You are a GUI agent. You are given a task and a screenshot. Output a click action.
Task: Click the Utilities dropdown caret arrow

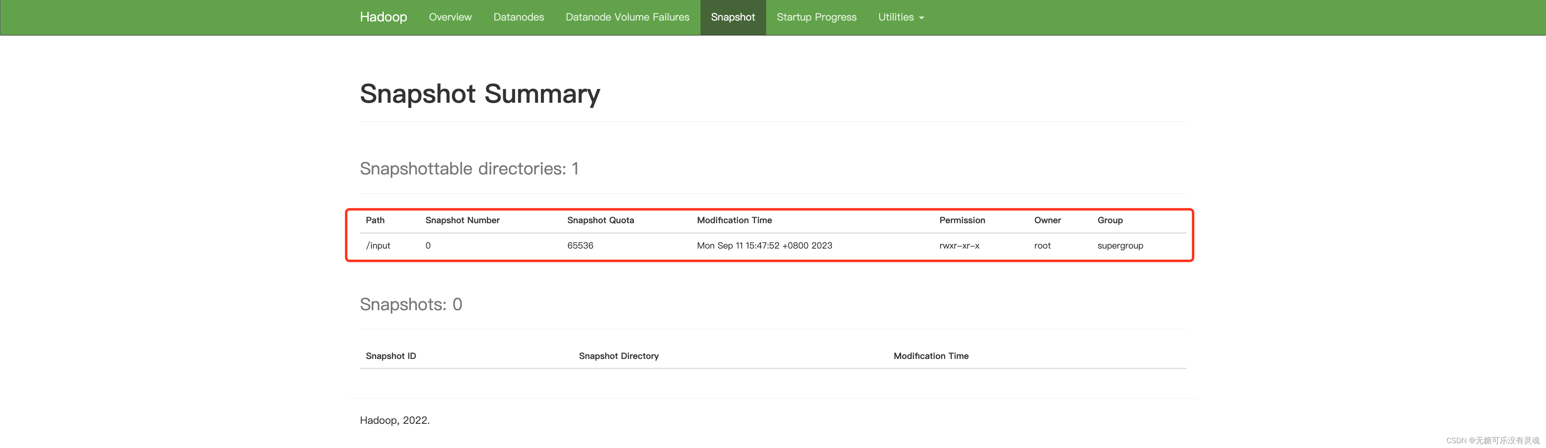pyautogui.click(x=921, y=18)
